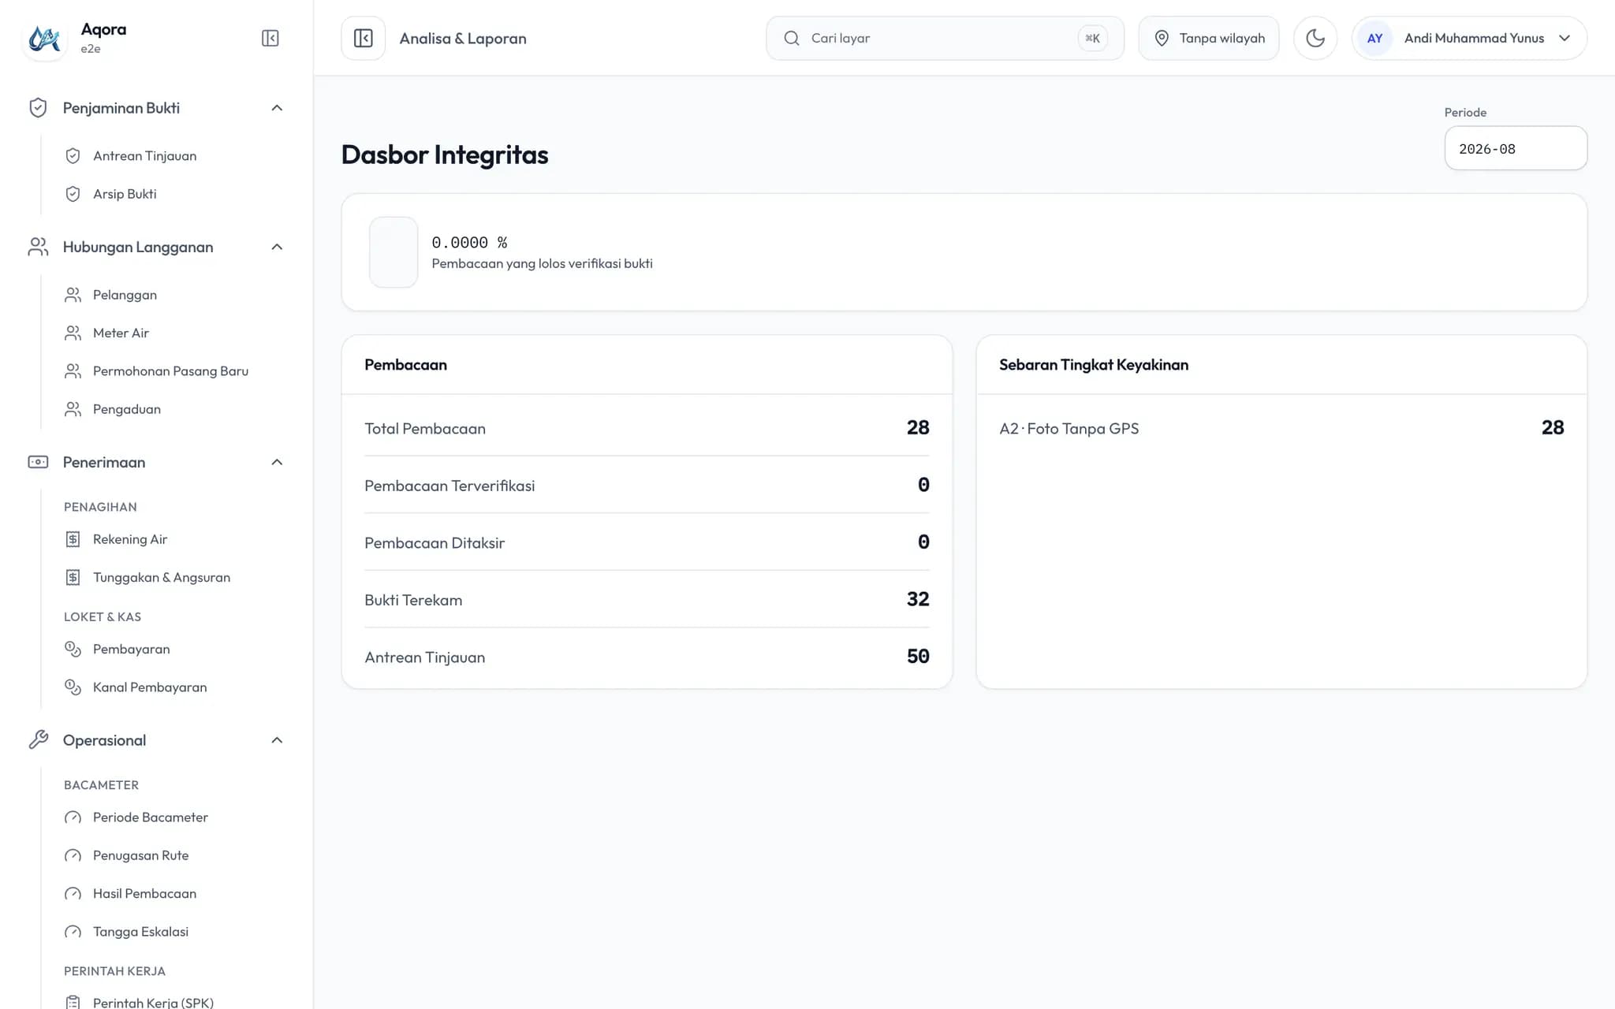Click the search magnifier icon
This screenshot has width=1615, height=1009.
pos(792,38)
